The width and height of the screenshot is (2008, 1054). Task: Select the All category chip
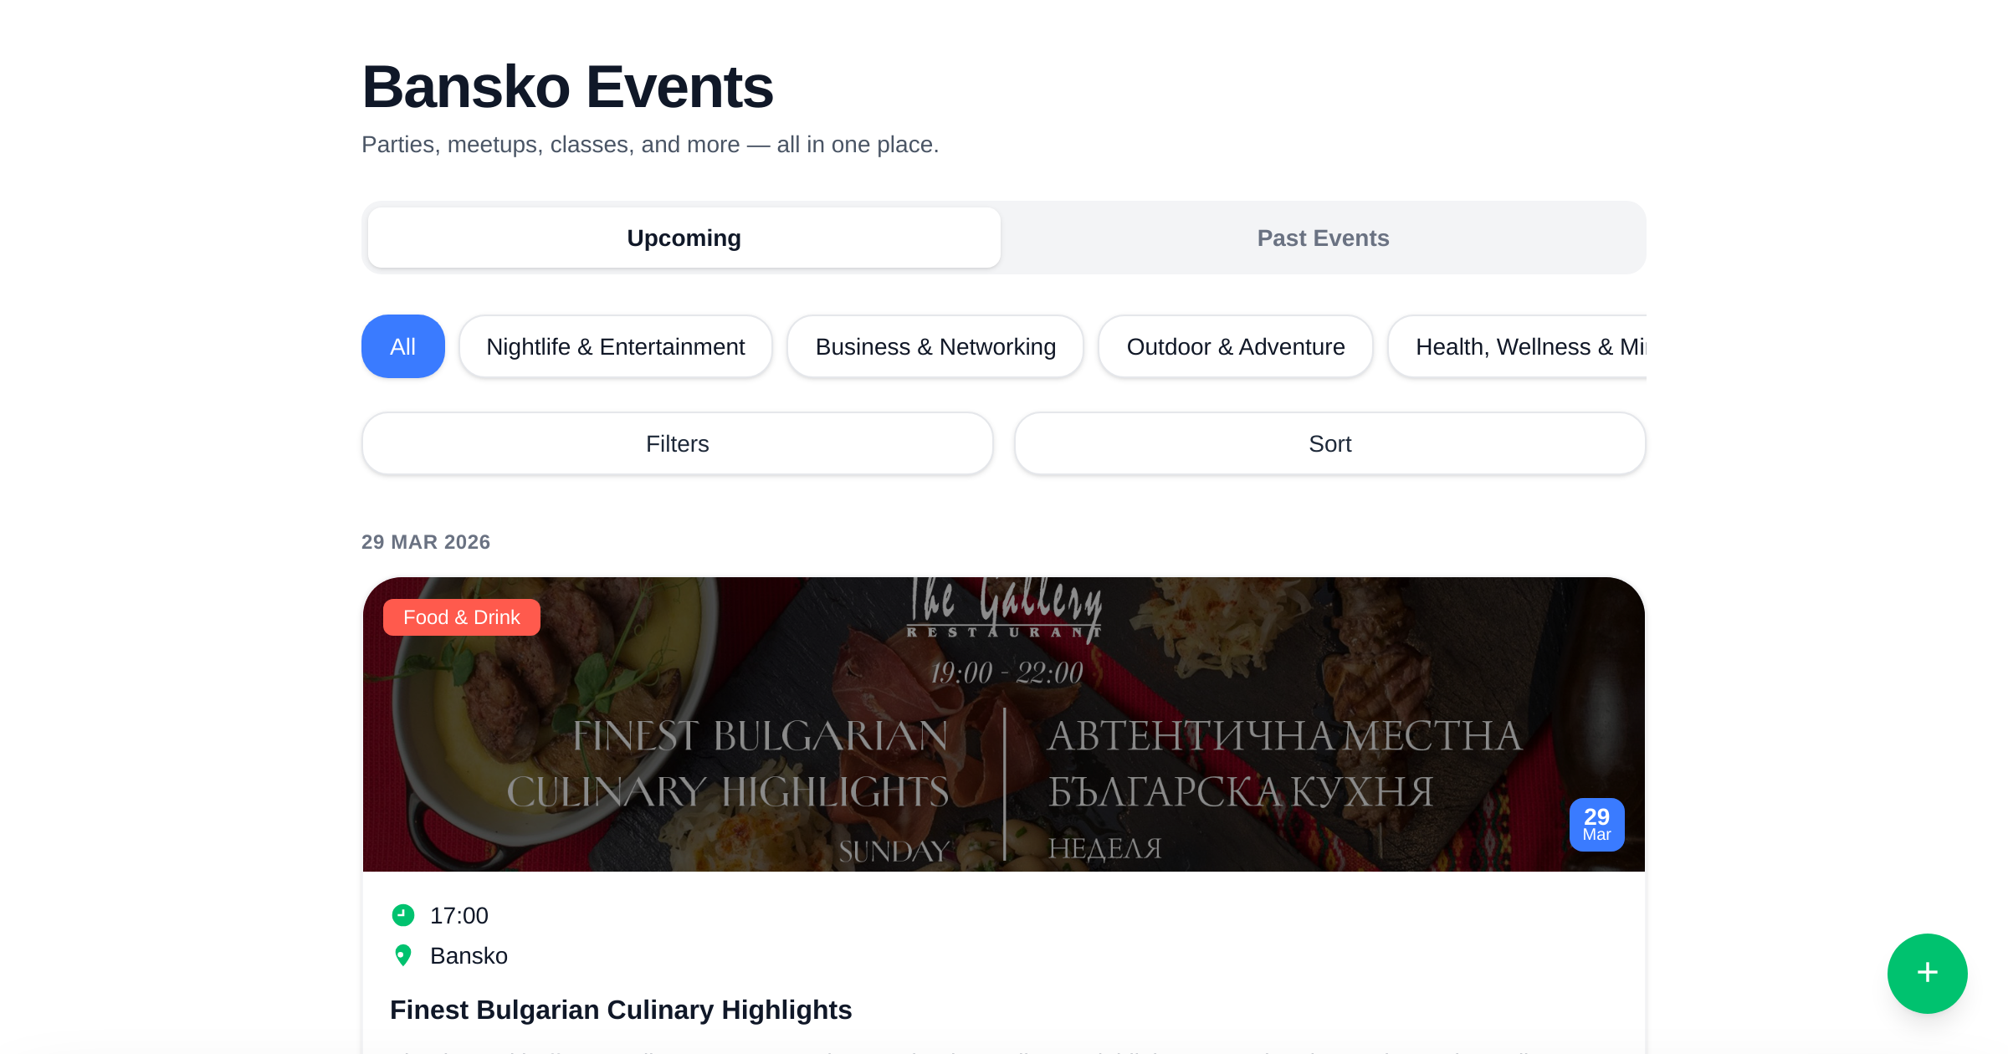pyautogui.click(x=402, y=346)
